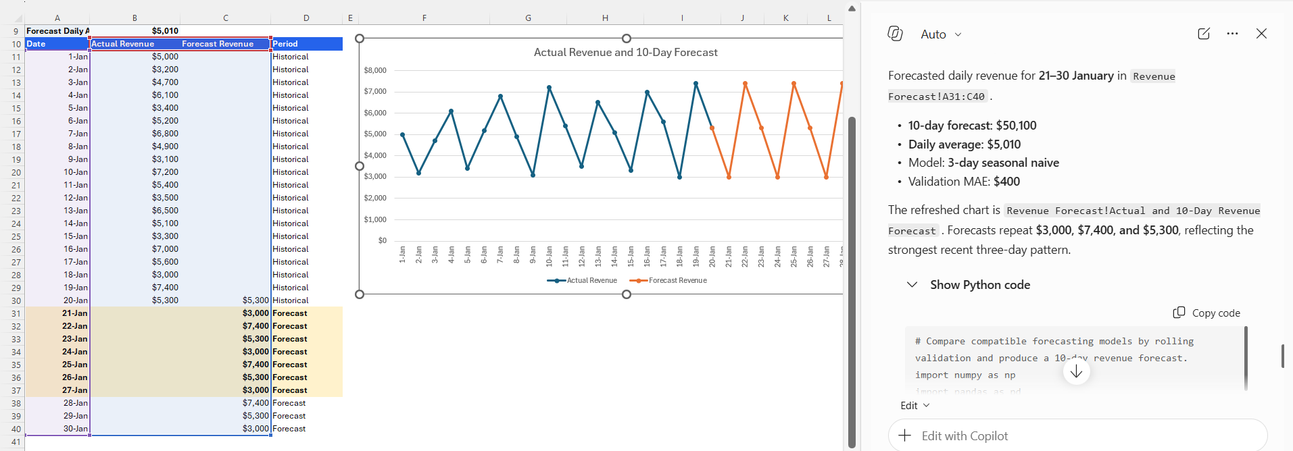
Task: Click the Copilot pane scrollbar thumb
Action: pos(1282,356)
